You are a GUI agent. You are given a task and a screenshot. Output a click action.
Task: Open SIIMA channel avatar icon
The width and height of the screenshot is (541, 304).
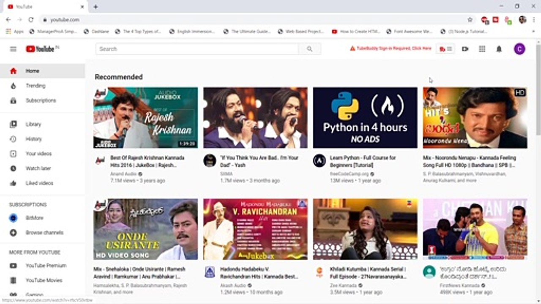tap(210, 160)
